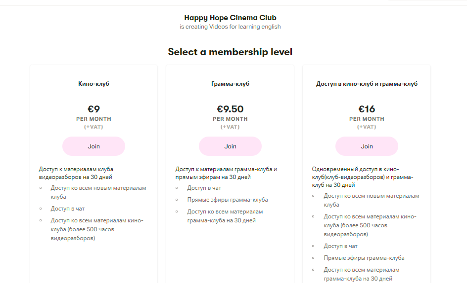Join the Грамма-клуб membership tier

[x=230, y=146]
